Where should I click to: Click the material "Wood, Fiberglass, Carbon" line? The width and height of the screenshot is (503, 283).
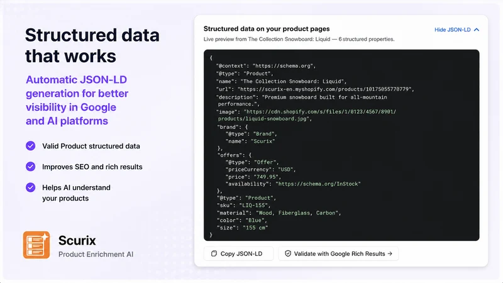[x=279, y=213]
